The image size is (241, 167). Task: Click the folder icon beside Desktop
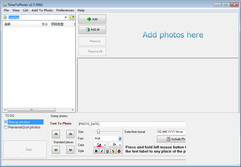tap(5, 17)
